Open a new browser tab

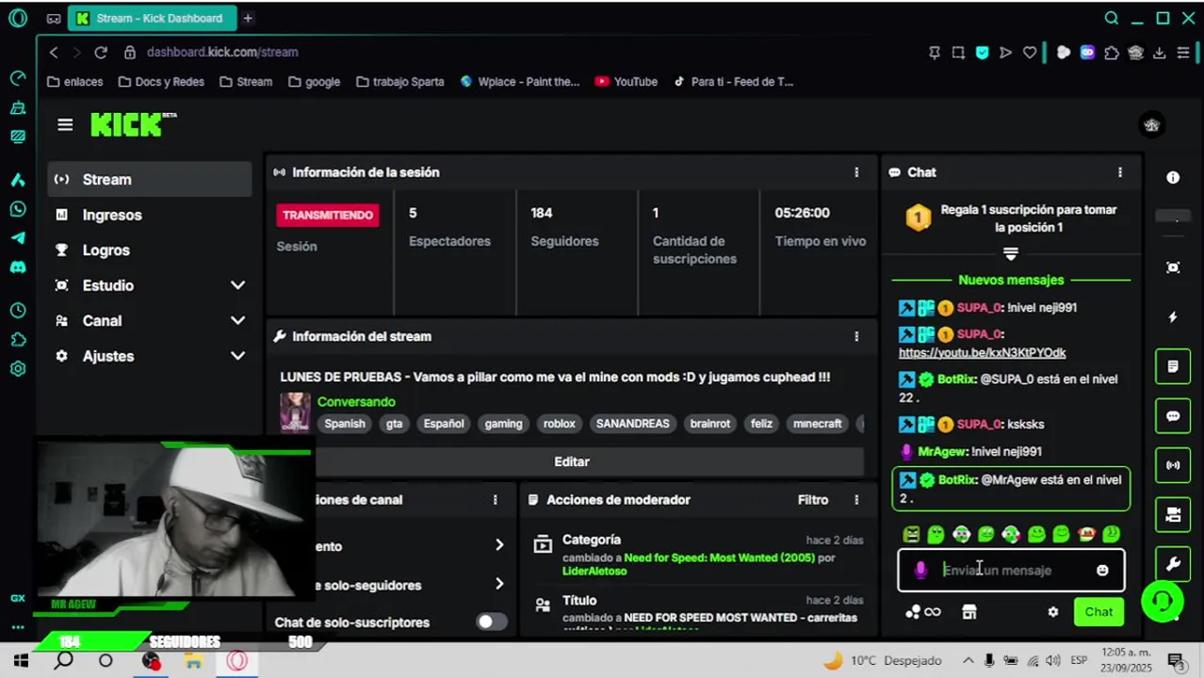click(248, 18)
